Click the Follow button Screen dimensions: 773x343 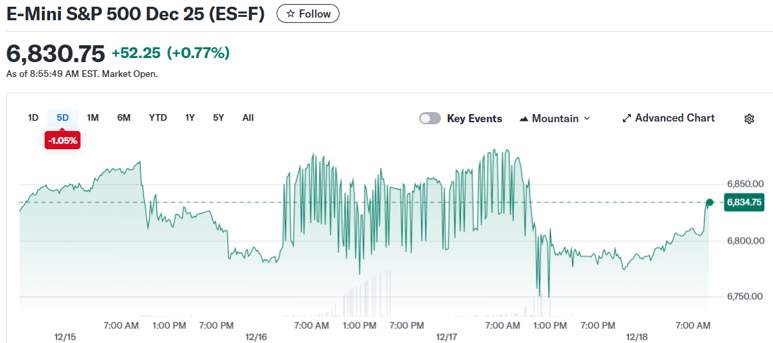[x=308, y=14]
